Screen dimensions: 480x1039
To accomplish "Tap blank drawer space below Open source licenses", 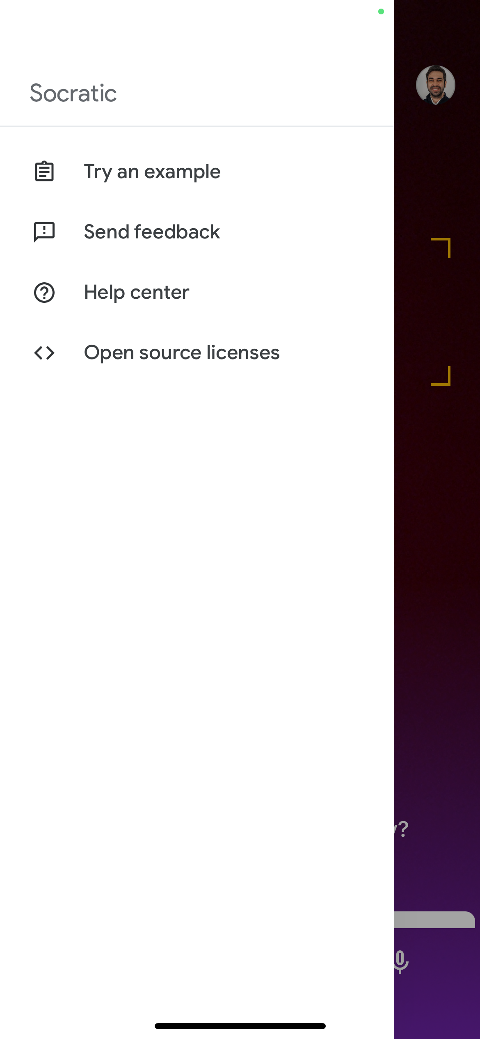I will point(197,616).
